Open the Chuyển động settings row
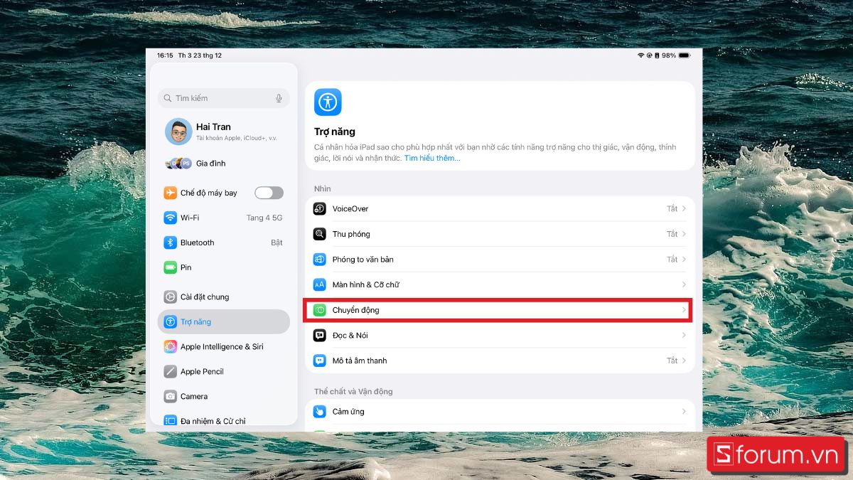Screen dimensions: 853x480 [500, 310]
